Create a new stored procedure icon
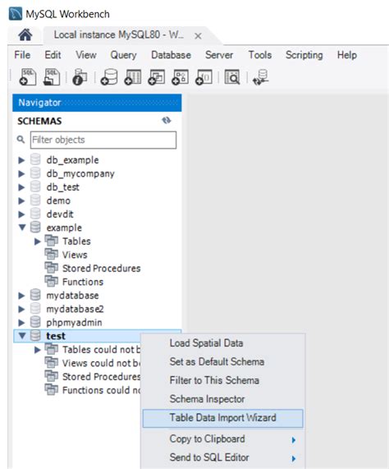The width and height of the screenshot is (389, 469). [x=181, y=77]
